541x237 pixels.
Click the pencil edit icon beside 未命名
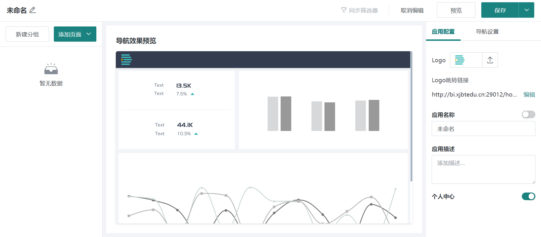point(33,10)
